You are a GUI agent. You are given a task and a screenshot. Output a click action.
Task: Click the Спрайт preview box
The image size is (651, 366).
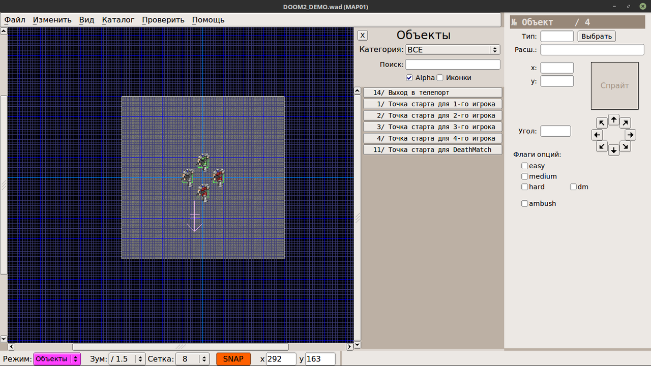pos(614,86)
